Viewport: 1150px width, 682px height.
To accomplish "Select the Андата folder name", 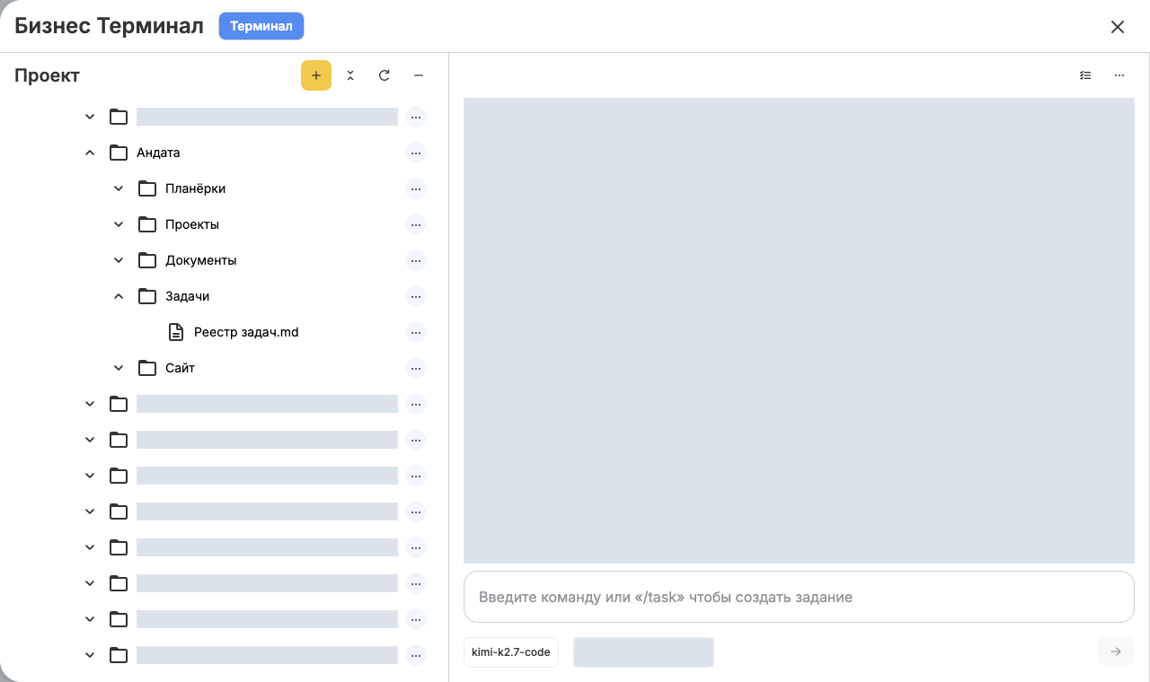I will point(158,153).
